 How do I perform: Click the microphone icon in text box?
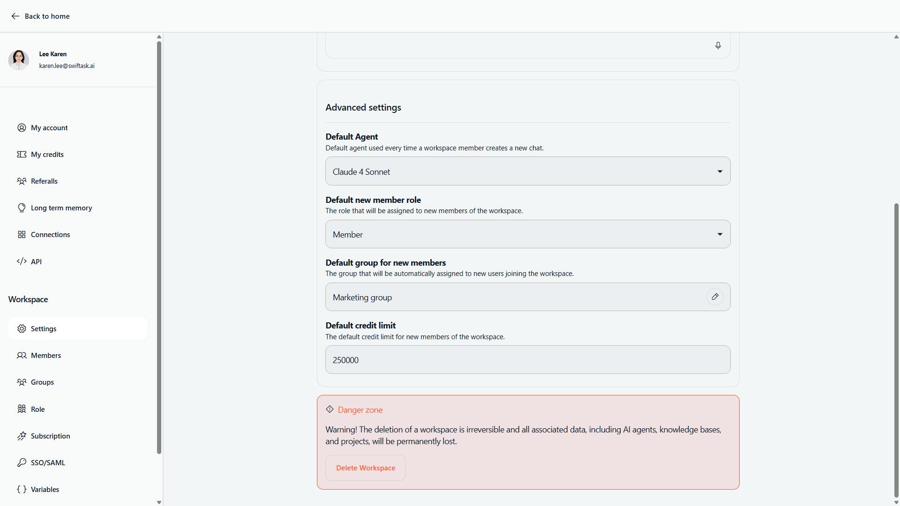pyautogui.click(x=718, y=45)
